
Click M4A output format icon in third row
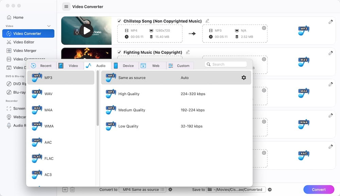coord(303,93)
